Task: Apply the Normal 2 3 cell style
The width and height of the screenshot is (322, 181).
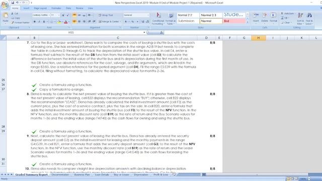Action: 211,15
